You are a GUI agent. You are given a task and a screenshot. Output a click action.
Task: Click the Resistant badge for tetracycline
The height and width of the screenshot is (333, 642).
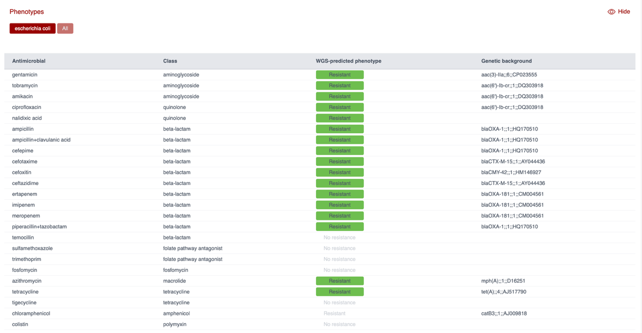[x=339, y=292]
